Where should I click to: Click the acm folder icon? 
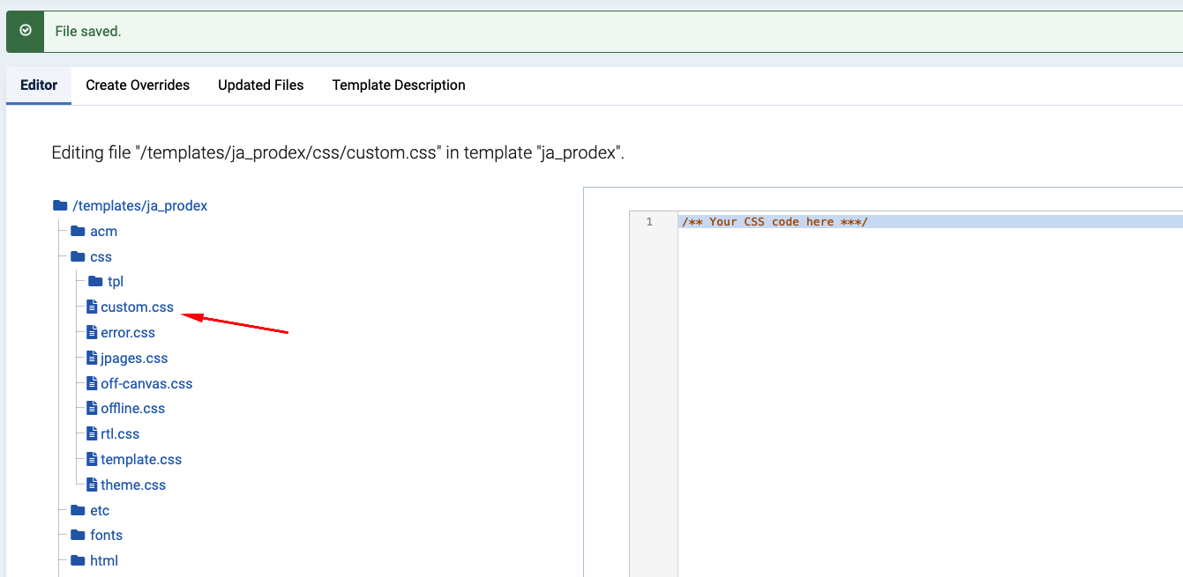(x=78, y=232)
